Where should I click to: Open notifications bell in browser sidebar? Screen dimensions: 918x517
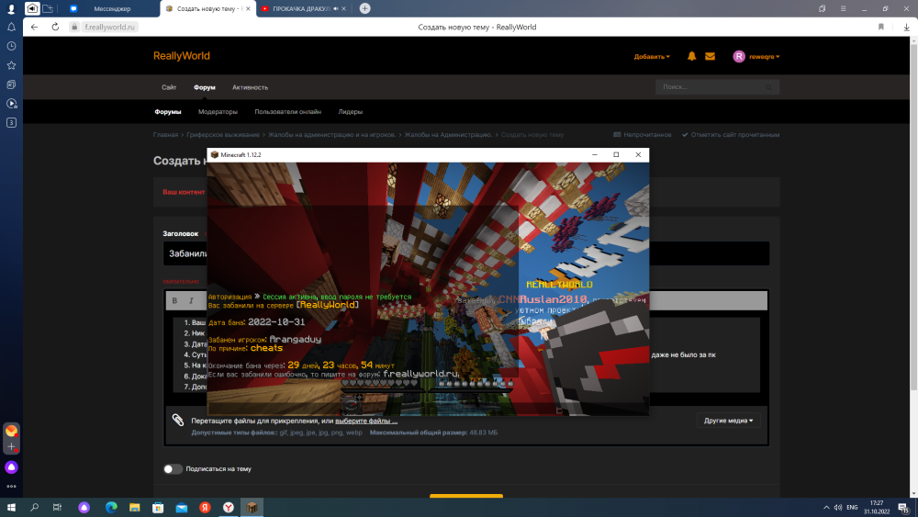(11, 27)
